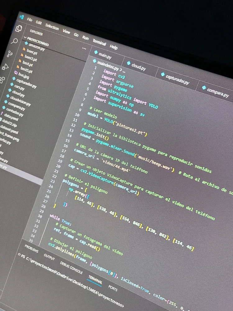This screenshot has height=311, width=233.
Task: Open the Source Control view
Action: [x=10, y=53]
